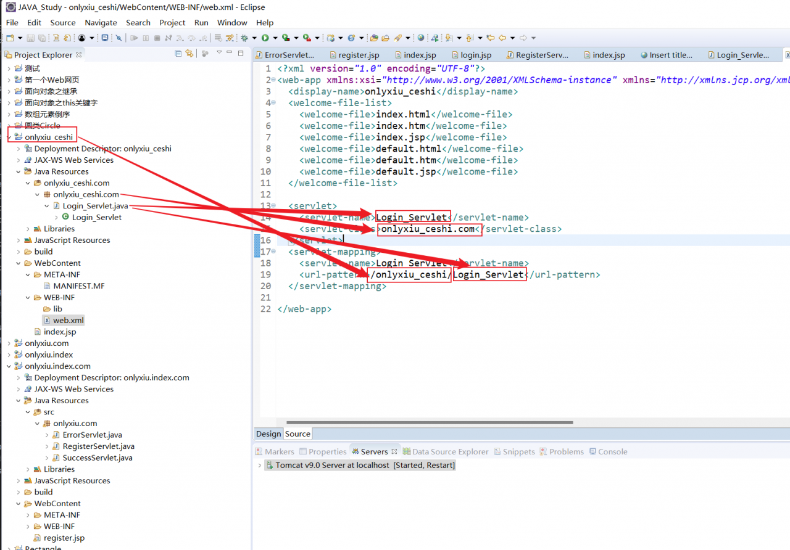
Task: Select ErrorServlet.java in the project tree
Action: tap(92, 435)
